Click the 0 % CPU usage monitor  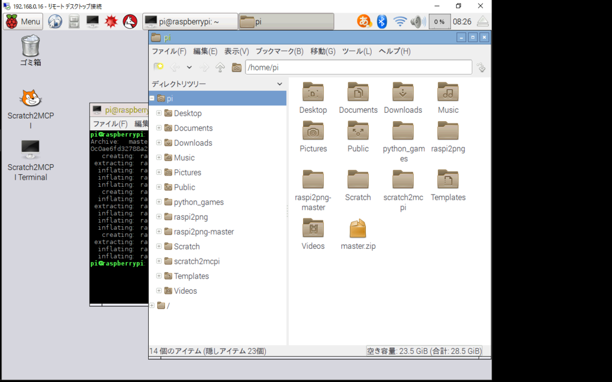coord(439,22)
